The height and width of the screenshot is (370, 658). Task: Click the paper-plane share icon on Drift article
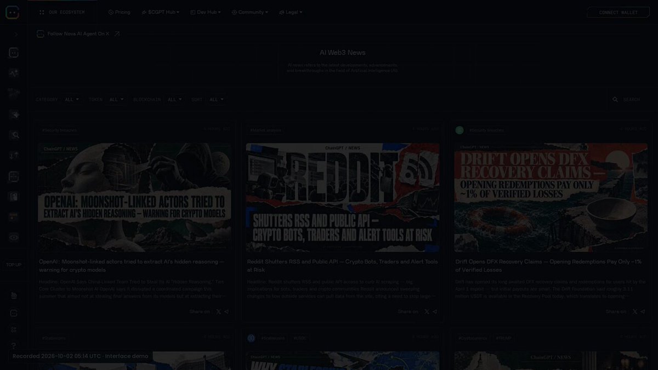[x=643, y=311]
